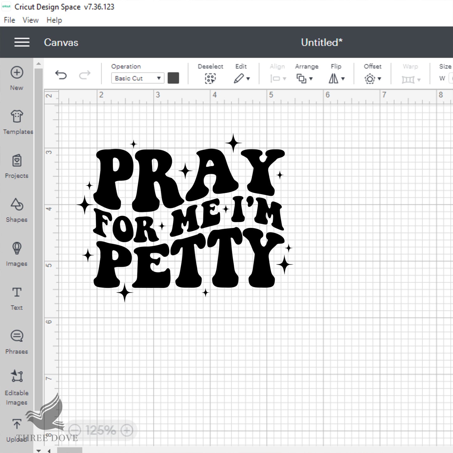Click the Arrange layers icon
453x453 pixels.
(301, 78)
